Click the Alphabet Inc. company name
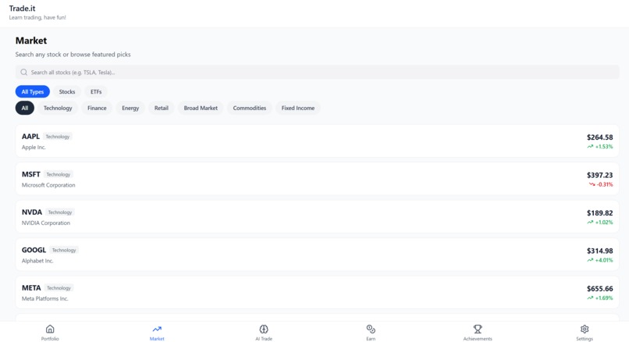 tap(37, 261)
